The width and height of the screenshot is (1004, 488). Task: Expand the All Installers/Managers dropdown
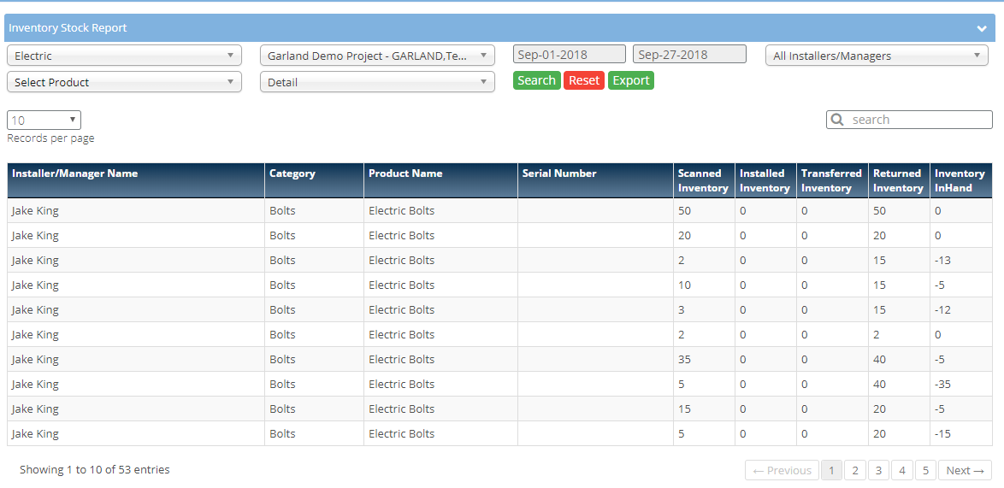pos(876,56)
